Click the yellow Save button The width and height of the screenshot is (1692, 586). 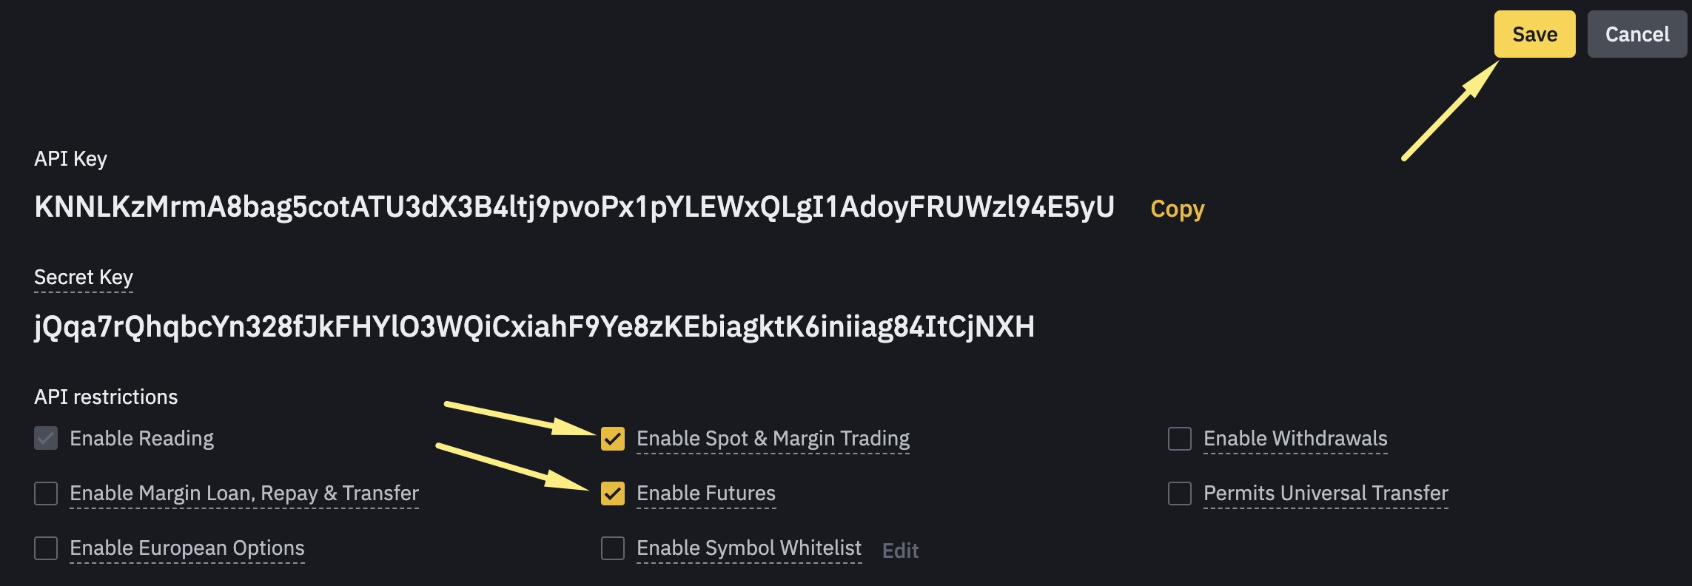coord(1534,35)
